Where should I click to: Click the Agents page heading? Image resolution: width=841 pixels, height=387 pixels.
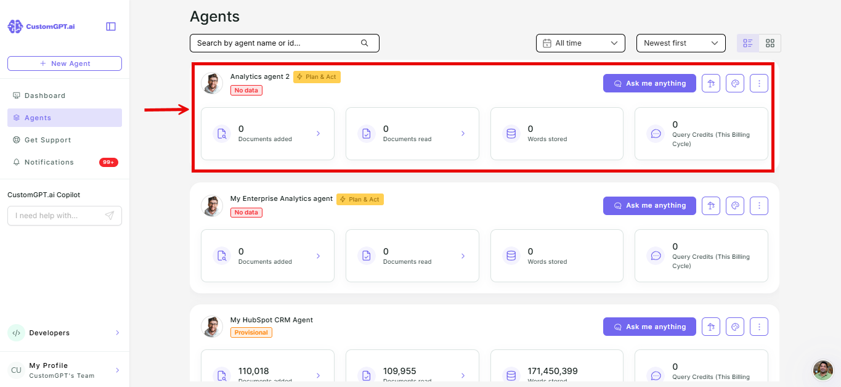click(x=215, y=17)
